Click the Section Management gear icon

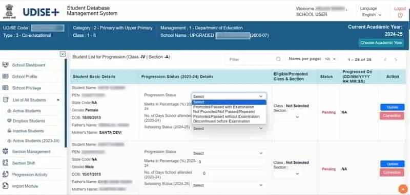click(5, 151)
